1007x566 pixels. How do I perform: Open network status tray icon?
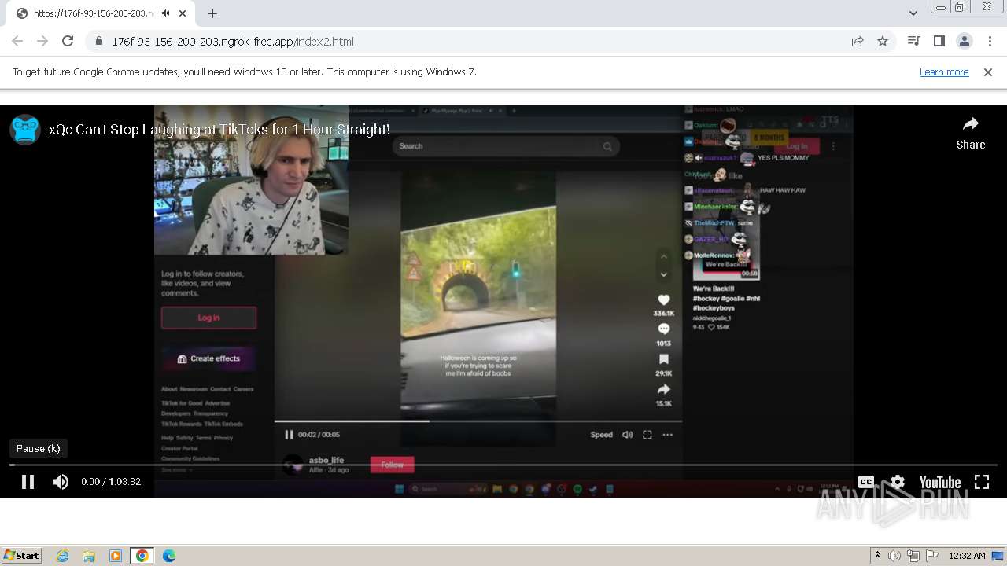pos(913,556)
